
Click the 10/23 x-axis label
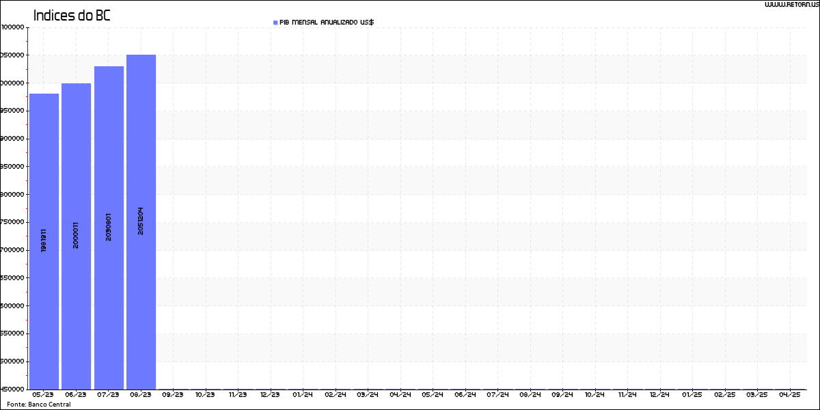[205, 394]
